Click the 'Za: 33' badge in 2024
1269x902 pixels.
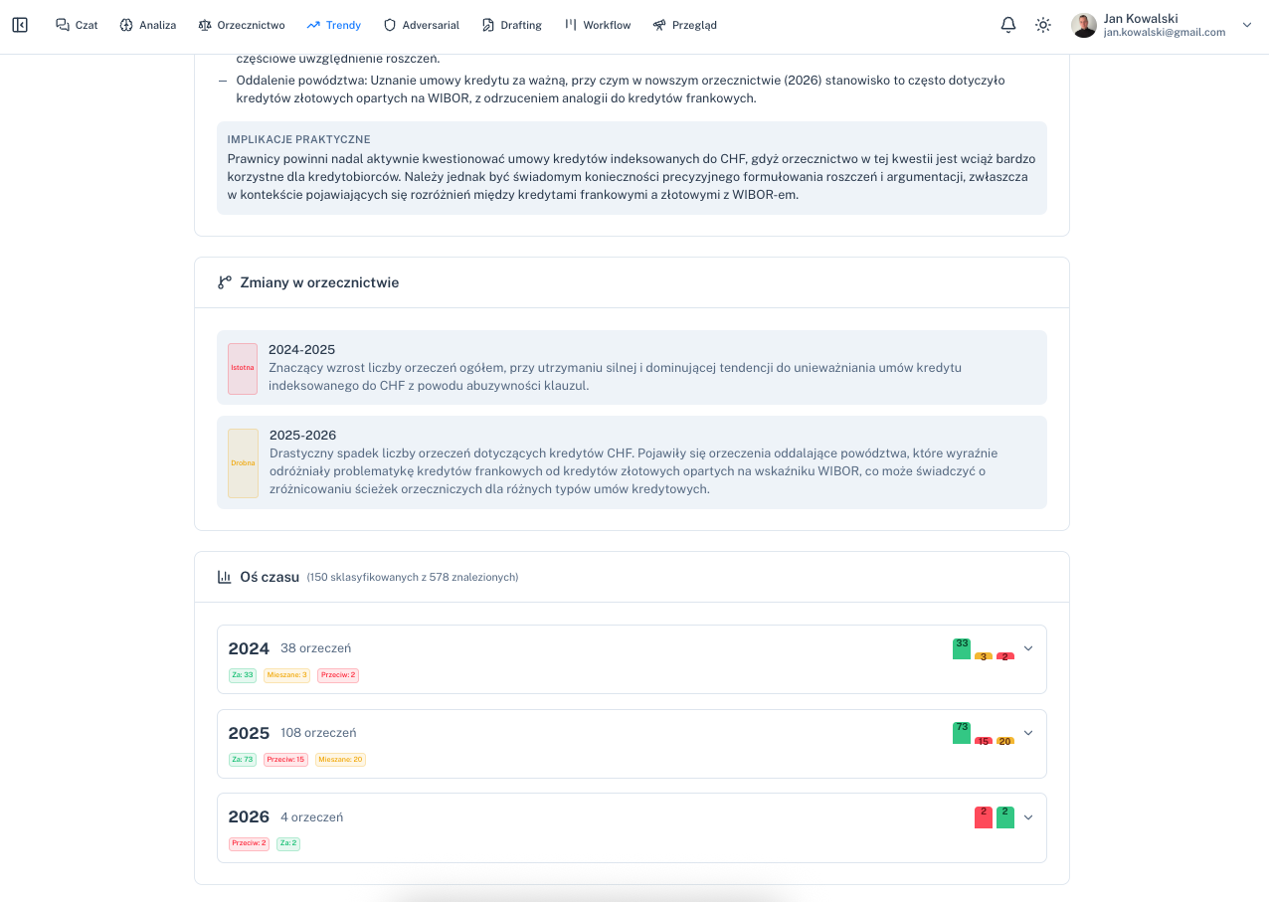click(243, 675)
